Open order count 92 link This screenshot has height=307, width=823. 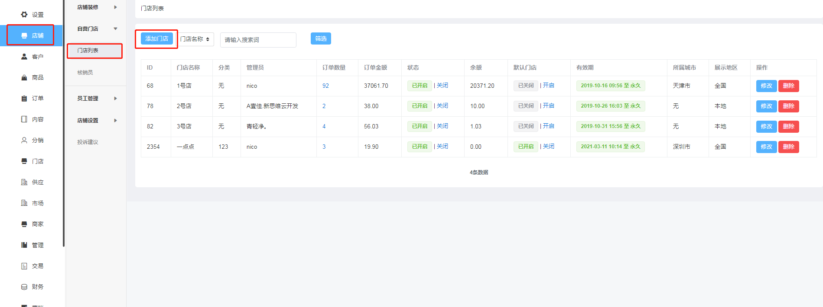(325, 86)
